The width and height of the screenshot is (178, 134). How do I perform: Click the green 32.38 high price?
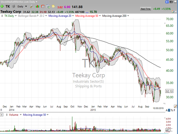pos(35,12)
